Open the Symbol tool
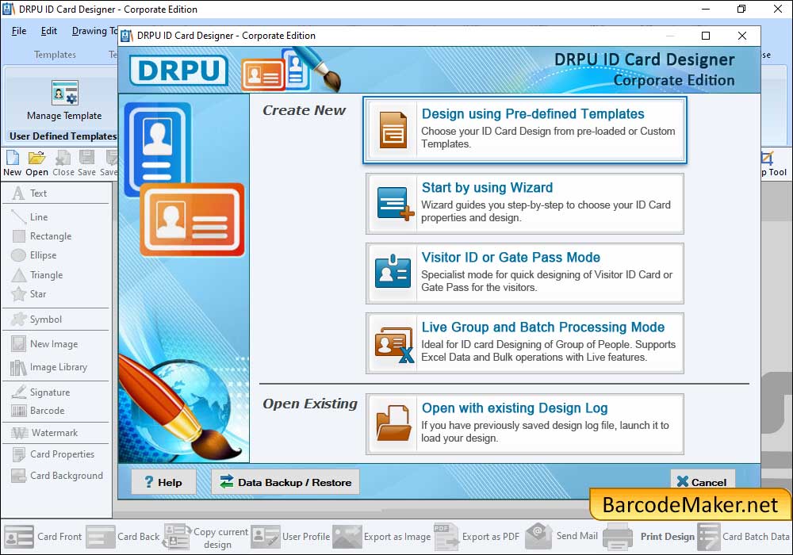Screen dimensions: 793x555 [x=37, y=320]
